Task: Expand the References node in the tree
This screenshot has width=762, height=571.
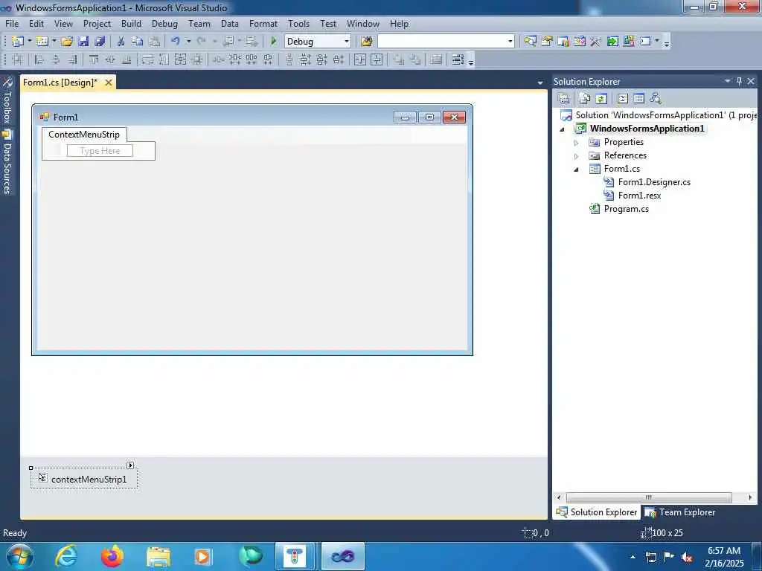Action: [x=577, y=156]
